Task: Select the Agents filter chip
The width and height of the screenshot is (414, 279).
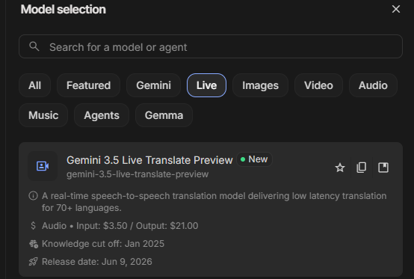Action: coord(102,115)
